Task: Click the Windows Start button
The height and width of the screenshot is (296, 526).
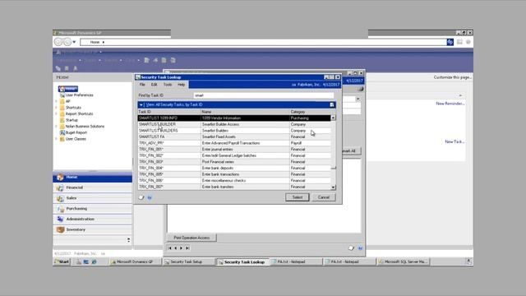Action: tap(62, 261)
